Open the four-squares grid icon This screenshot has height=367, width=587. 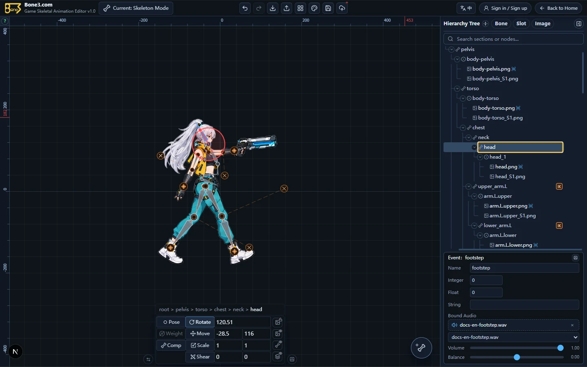tap(300, 8)
